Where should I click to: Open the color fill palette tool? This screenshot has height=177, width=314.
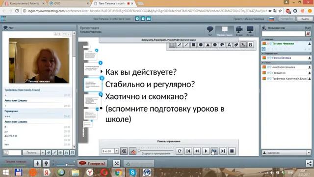coord(222,45)
